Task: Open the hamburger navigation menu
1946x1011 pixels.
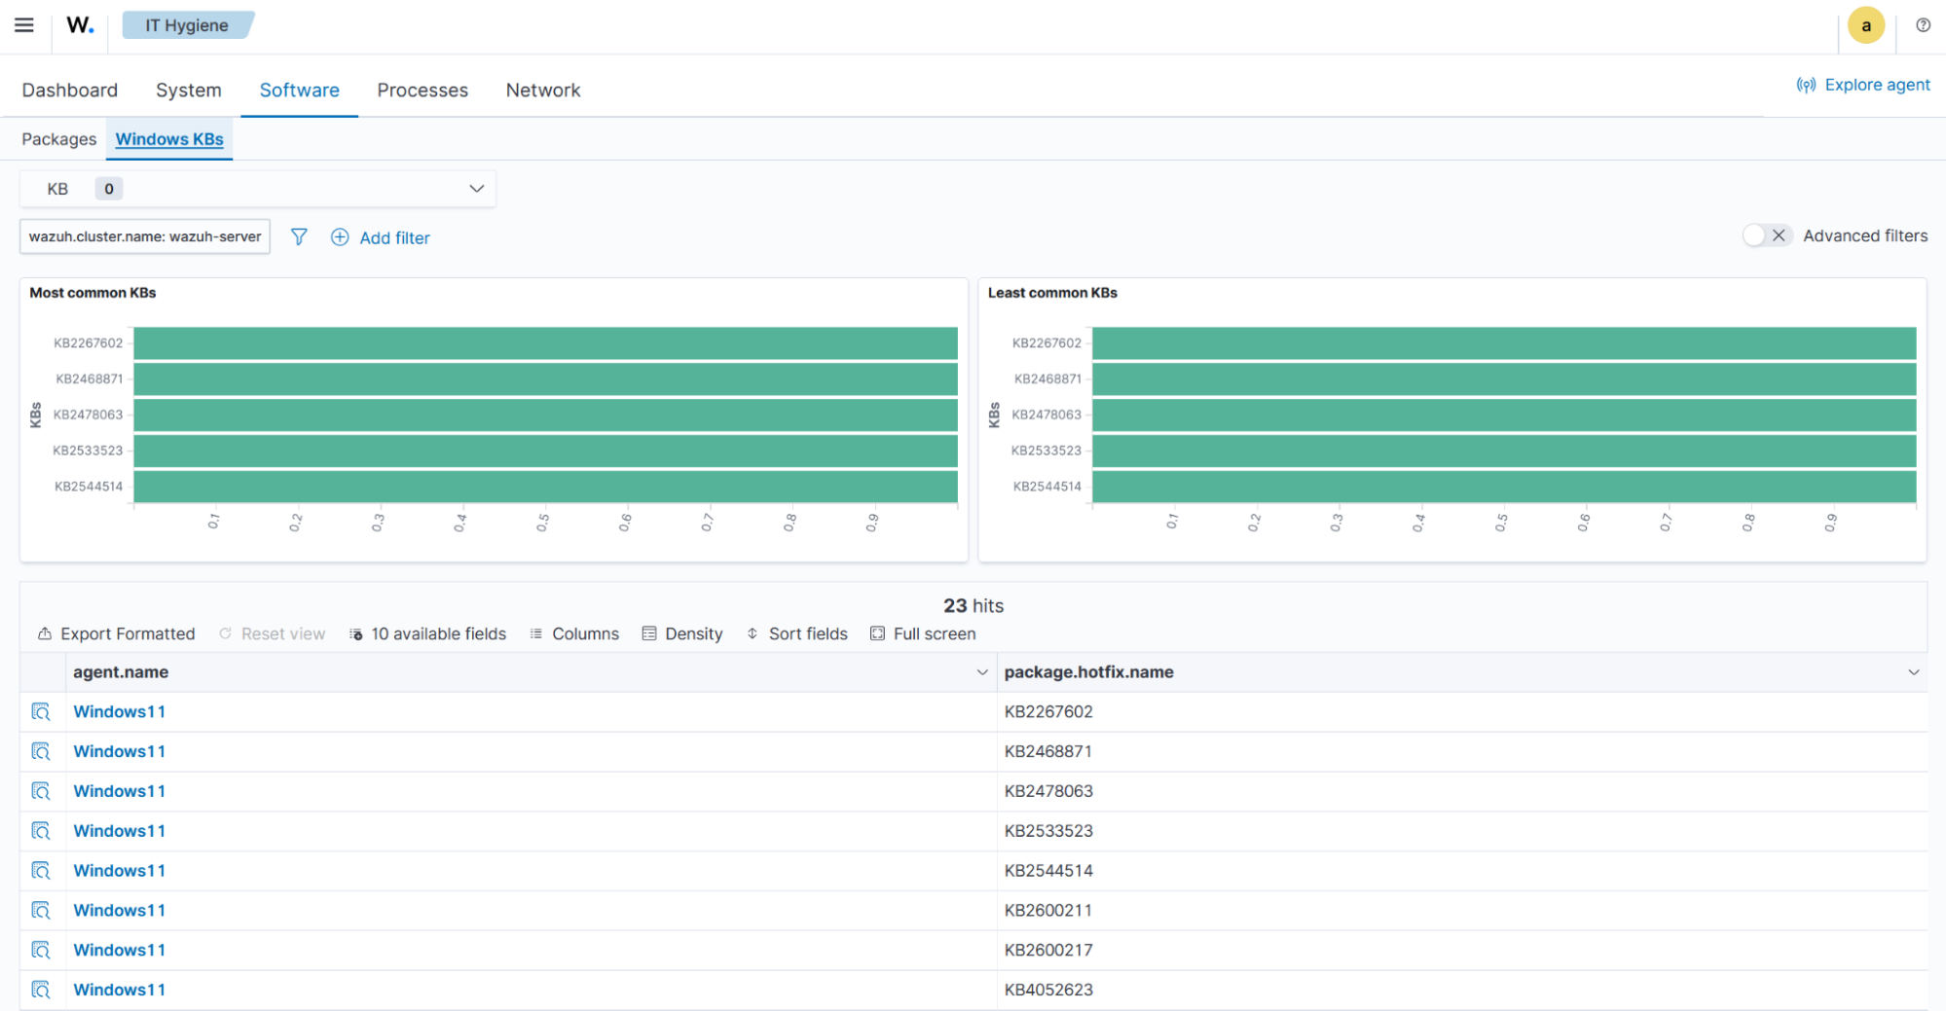Action: (x=24, y=25)
